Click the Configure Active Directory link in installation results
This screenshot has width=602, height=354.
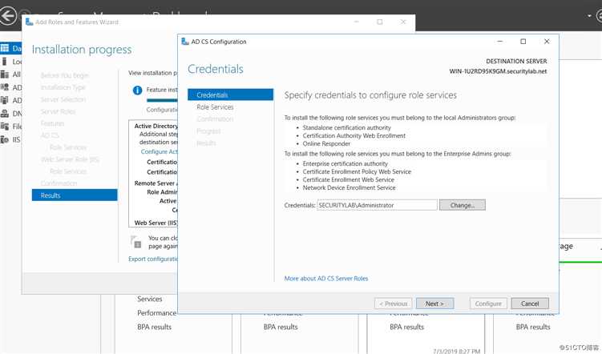coord(159,151)
